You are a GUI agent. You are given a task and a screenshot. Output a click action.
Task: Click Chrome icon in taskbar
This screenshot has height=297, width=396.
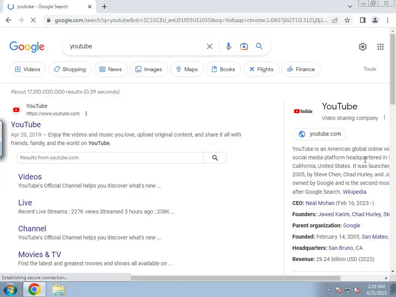(x=34, y=289)
